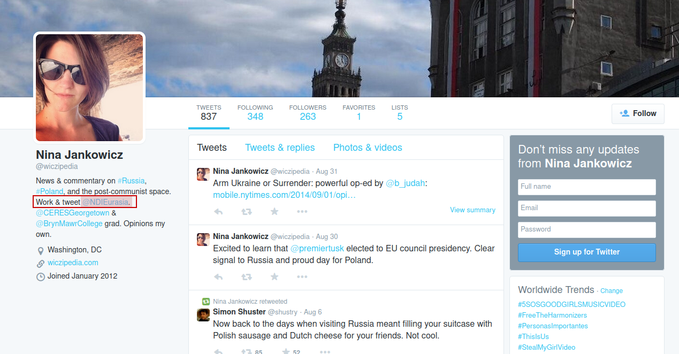Click the link chain icon beside wiczipedia.com
Screen dimensions: 679x354
tap(41, 264)
